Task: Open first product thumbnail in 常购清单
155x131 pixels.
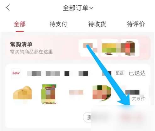Action: (x=89, y=48)
